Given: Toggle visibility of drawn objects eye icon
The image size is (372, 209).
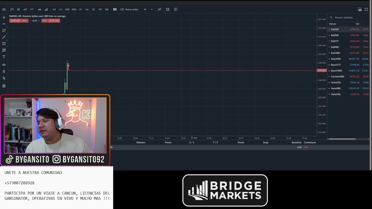Looking at the screenshot, I should 4,65.
